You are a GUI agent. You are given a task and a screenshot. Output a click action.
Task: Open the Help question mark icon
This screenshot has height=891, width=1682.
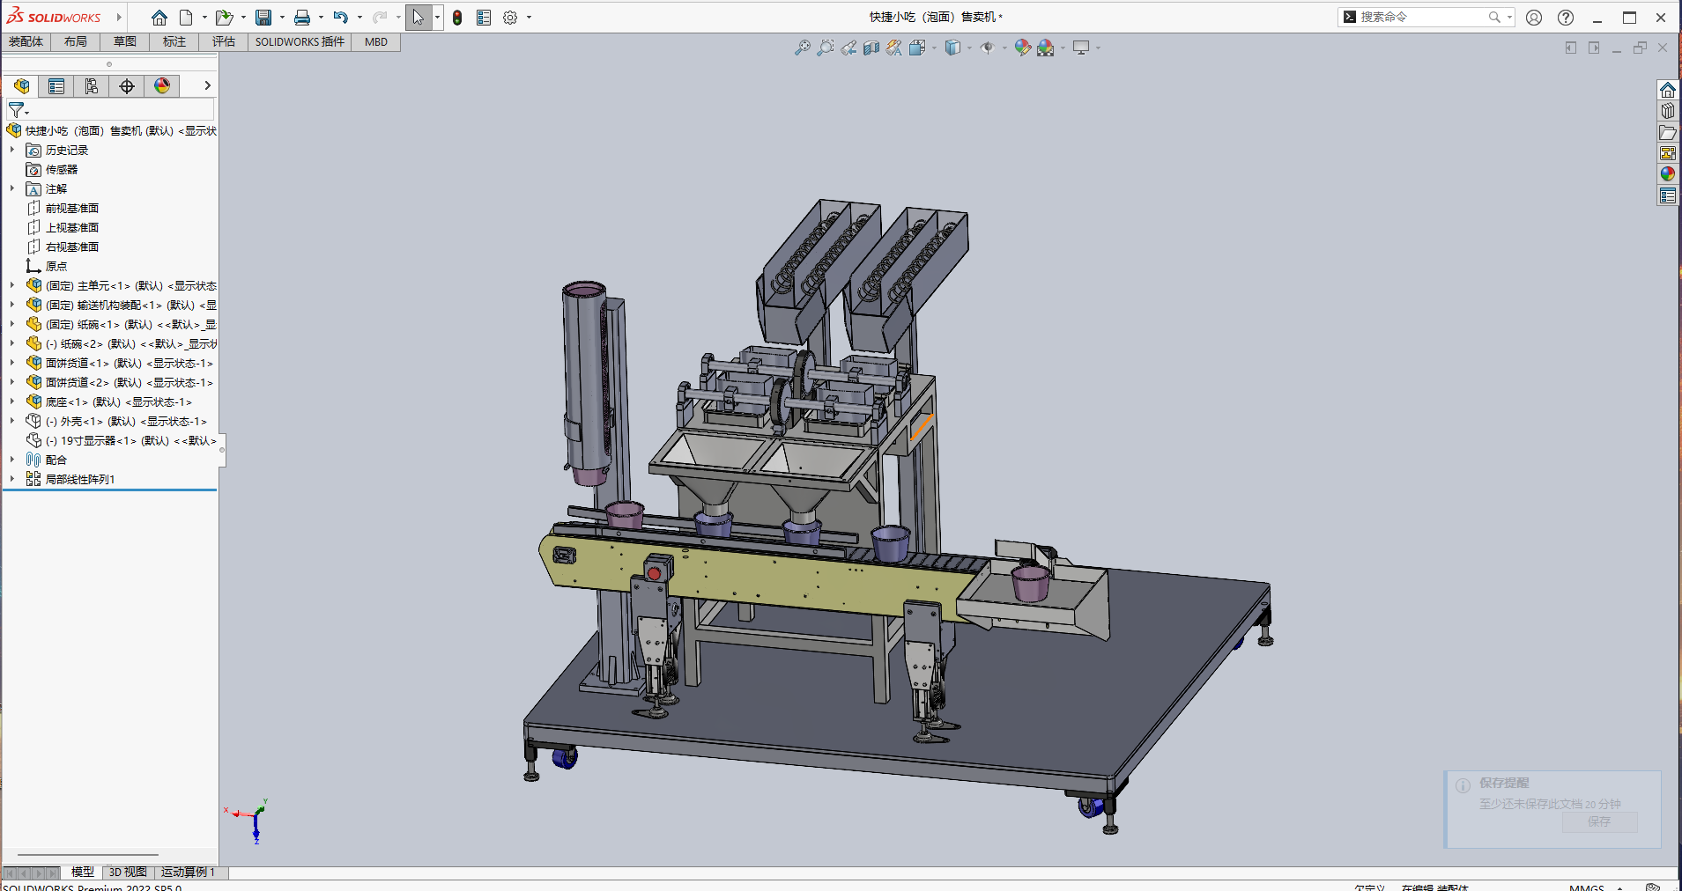[1566, 18]
